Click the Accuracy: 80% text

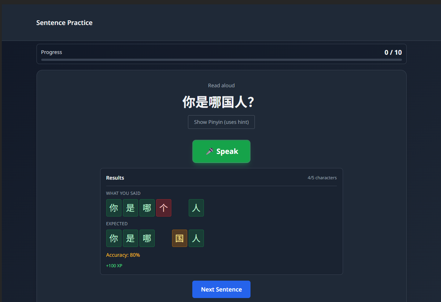point(123,255)
